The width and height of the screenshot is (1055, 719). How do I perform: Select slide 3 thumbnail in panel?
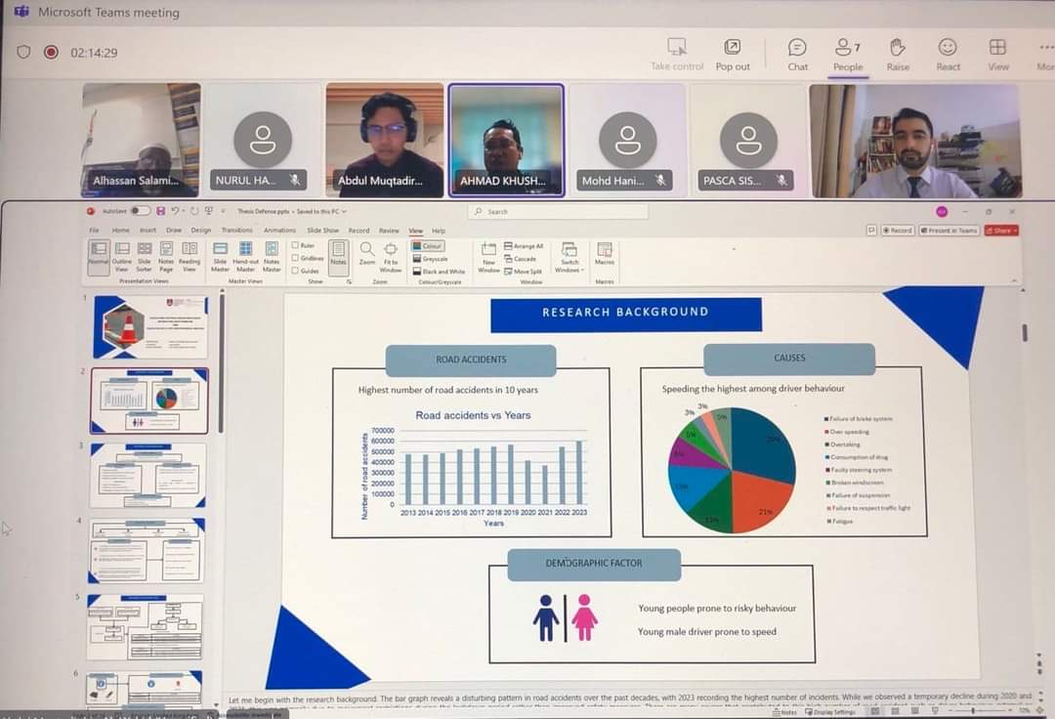click(x=148, y=476)
